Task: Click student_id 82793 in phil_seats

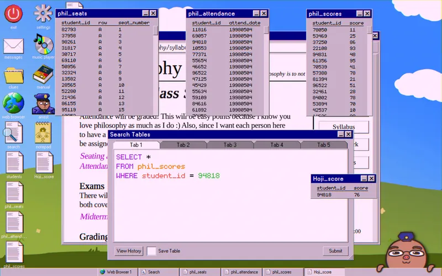Action: (69, 29)
